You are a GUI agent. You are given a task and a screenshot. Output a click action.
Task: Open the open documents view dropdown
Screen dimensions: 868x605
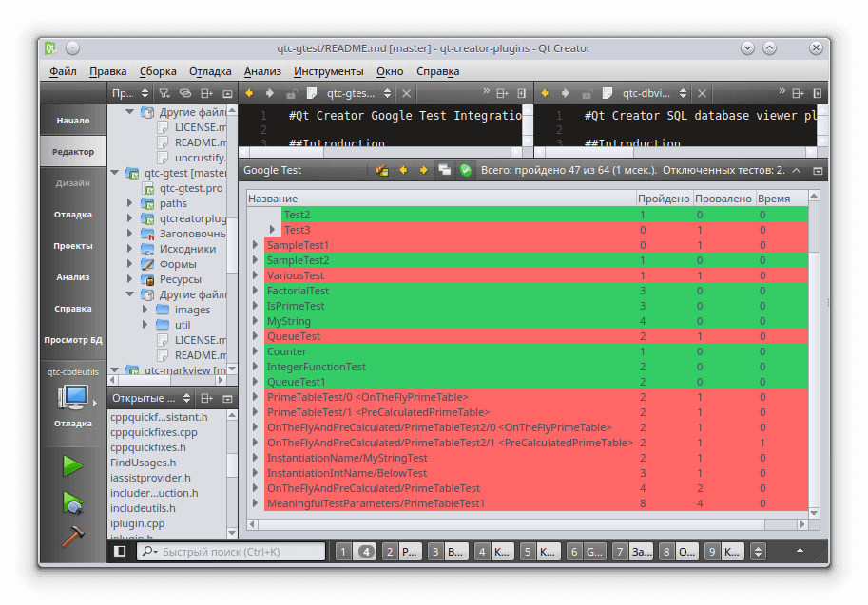[x=151, y=398]
